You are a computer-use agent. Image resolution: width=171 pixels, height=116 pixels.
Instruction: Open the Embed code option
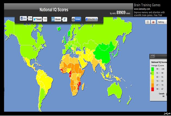click(76, 19)
